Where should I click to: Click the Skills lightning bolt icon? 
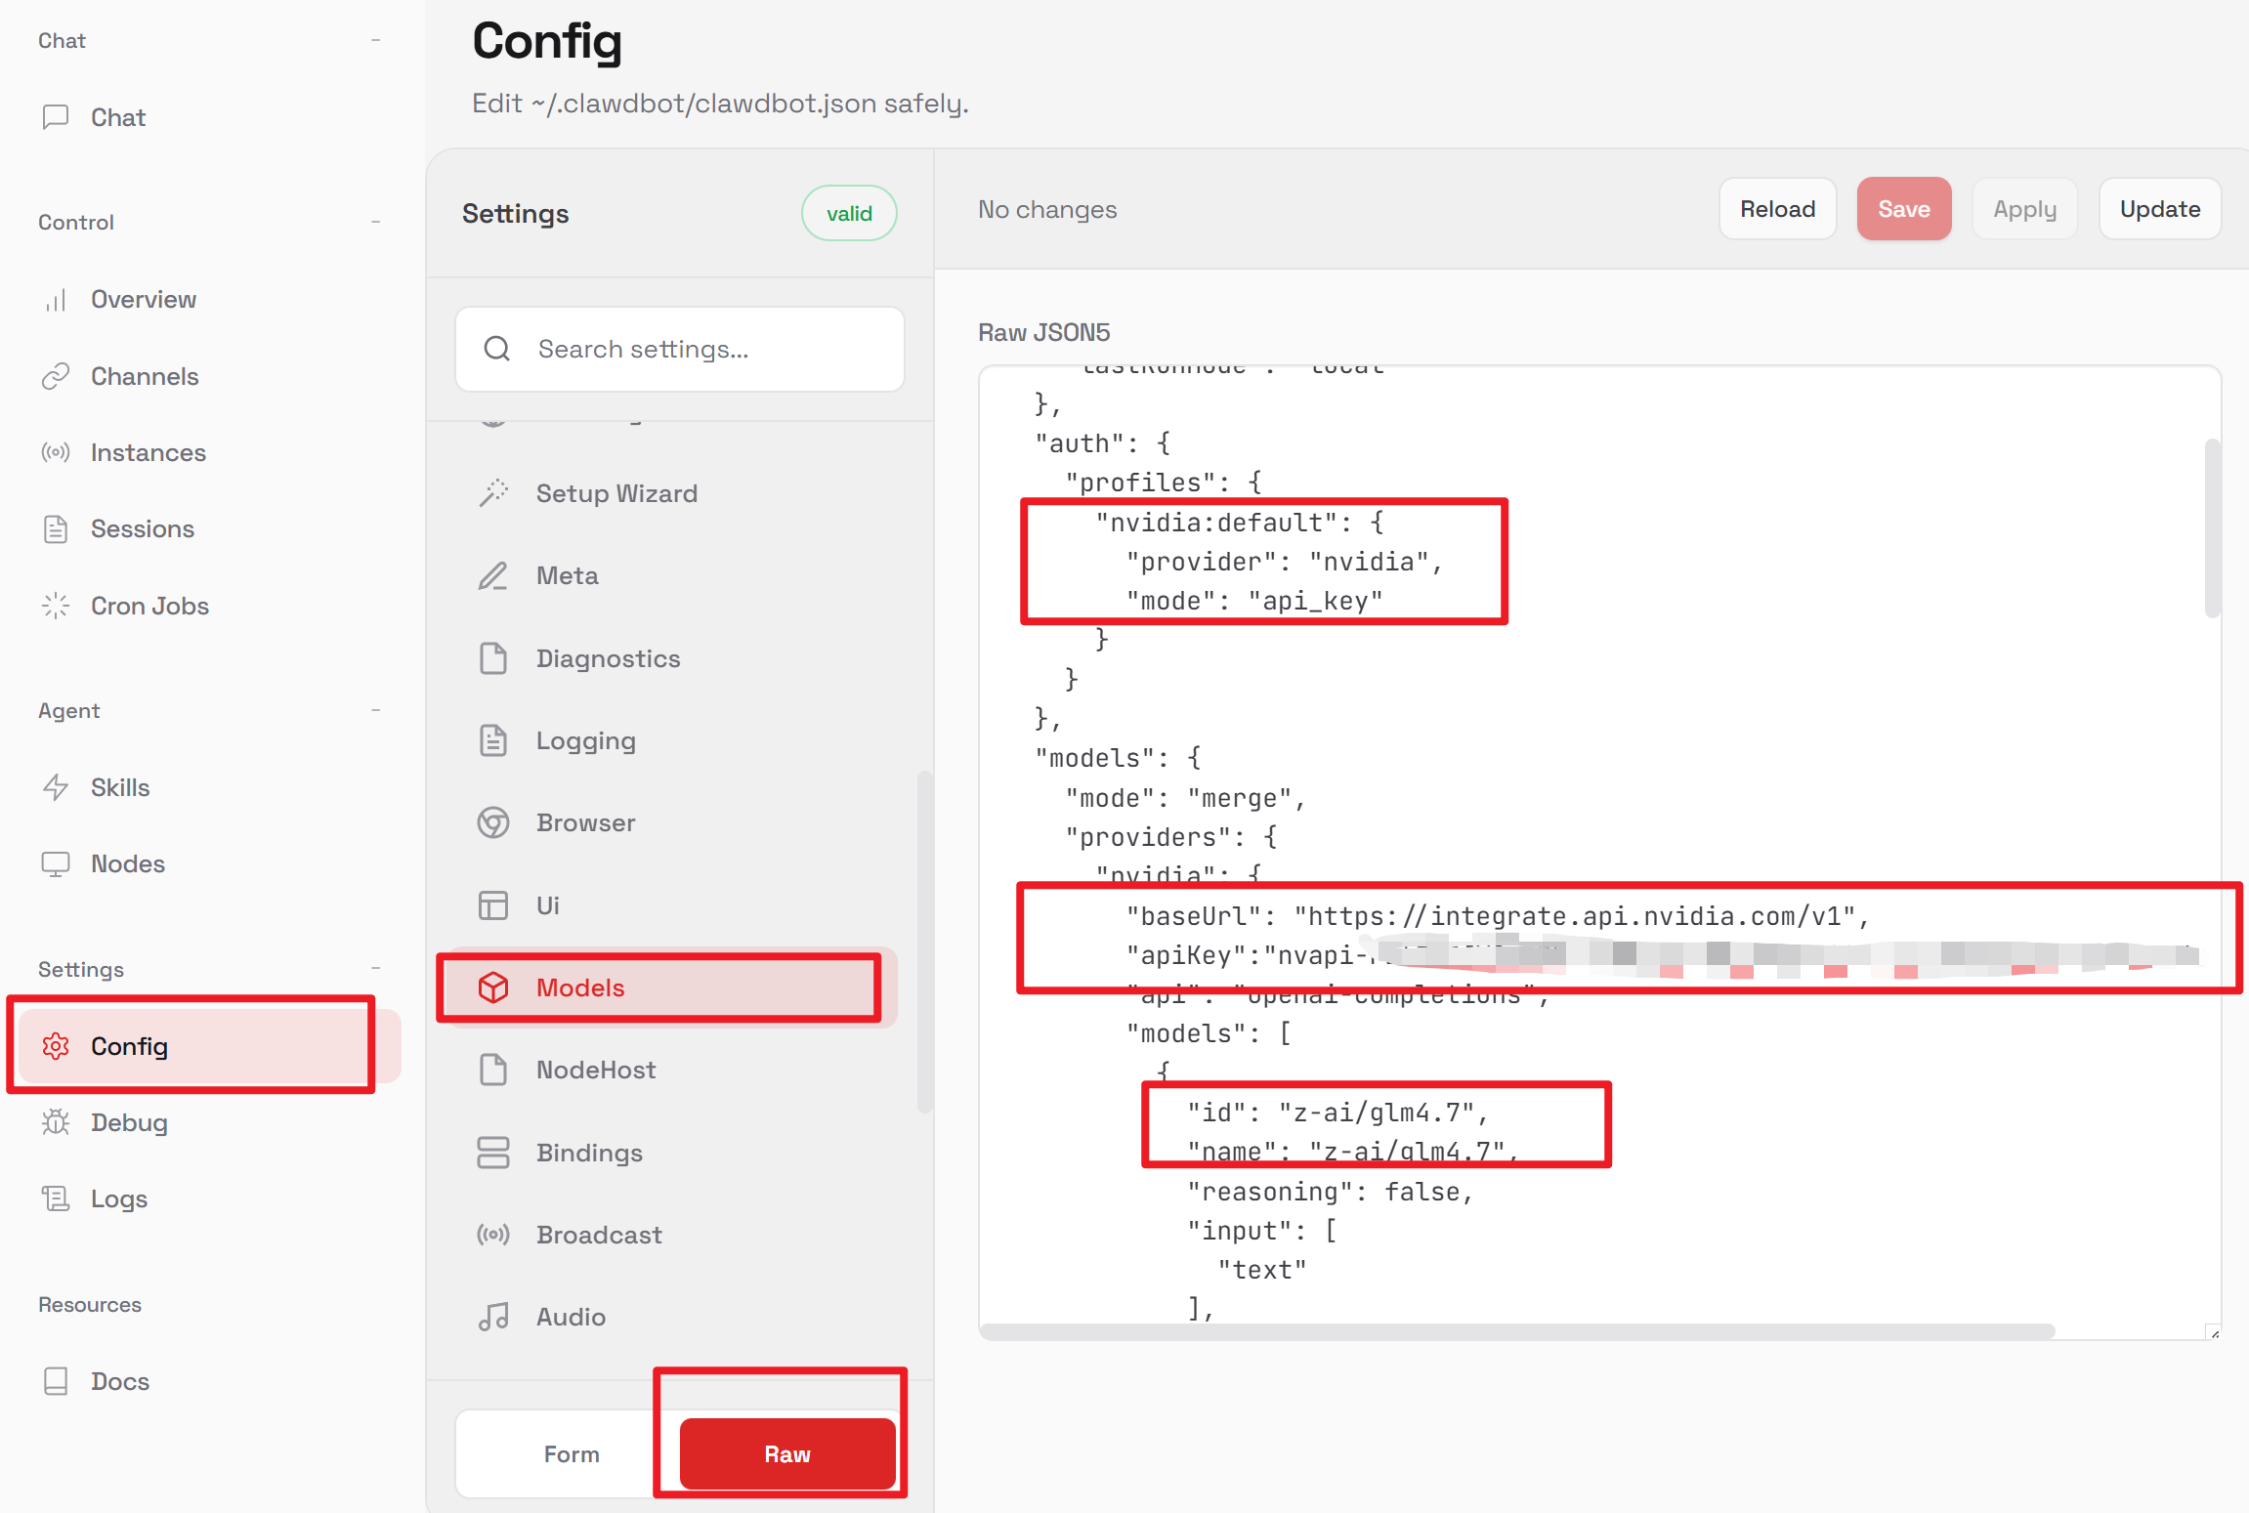(x=56, y=787)
